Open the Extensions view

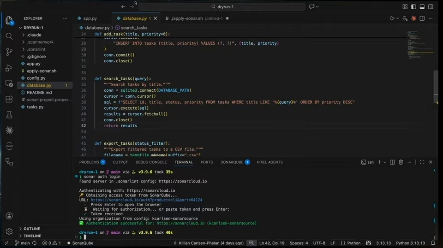tap(9, 99)
